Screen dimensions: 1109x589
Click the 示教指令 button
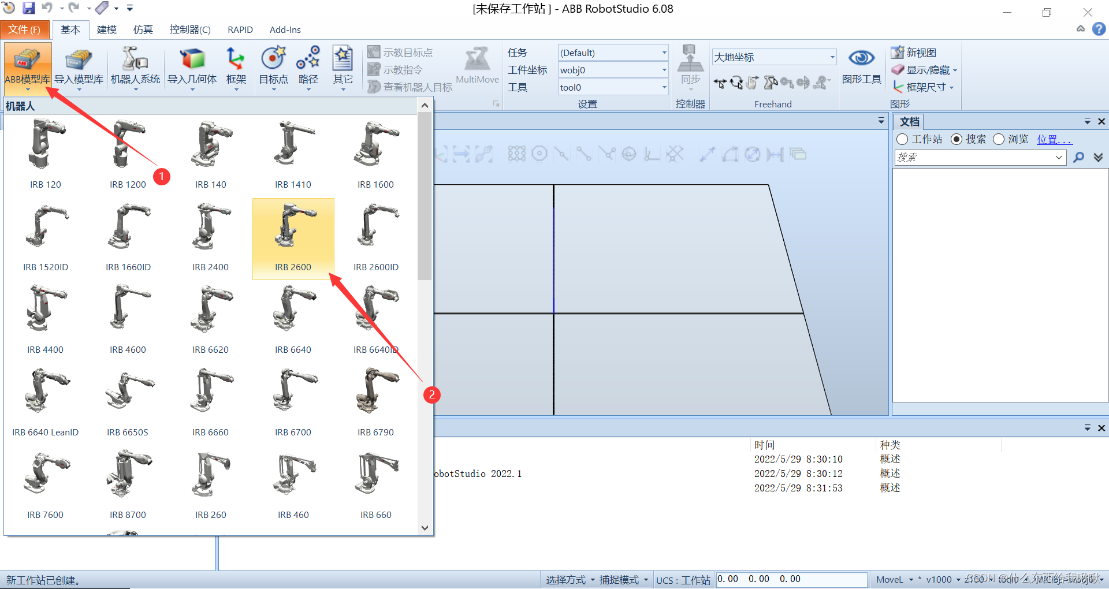click(395, 70)
